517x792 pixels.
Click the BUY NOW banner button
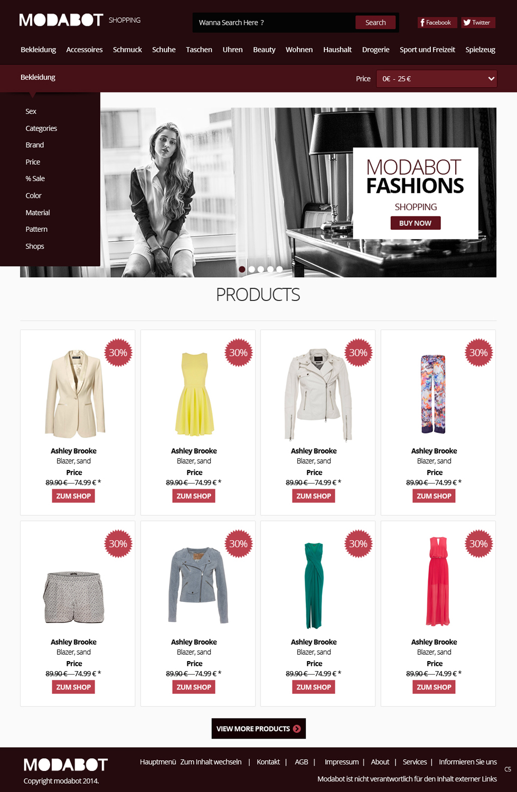416,223
